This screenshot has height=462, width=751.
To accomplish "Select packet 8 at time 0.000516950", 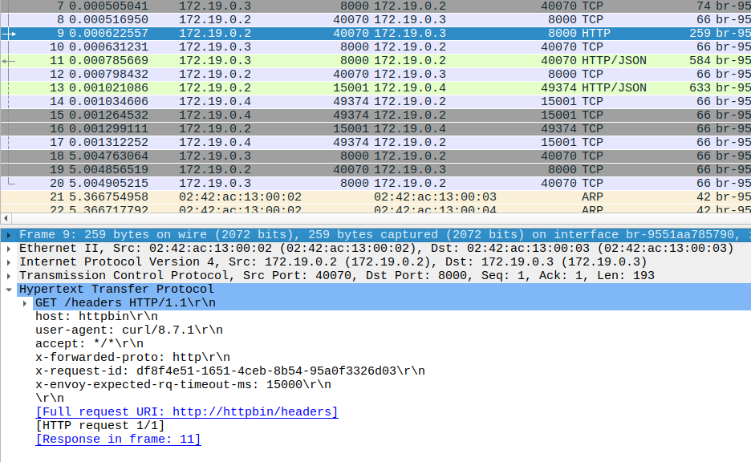I will click(x=375, y=19).
